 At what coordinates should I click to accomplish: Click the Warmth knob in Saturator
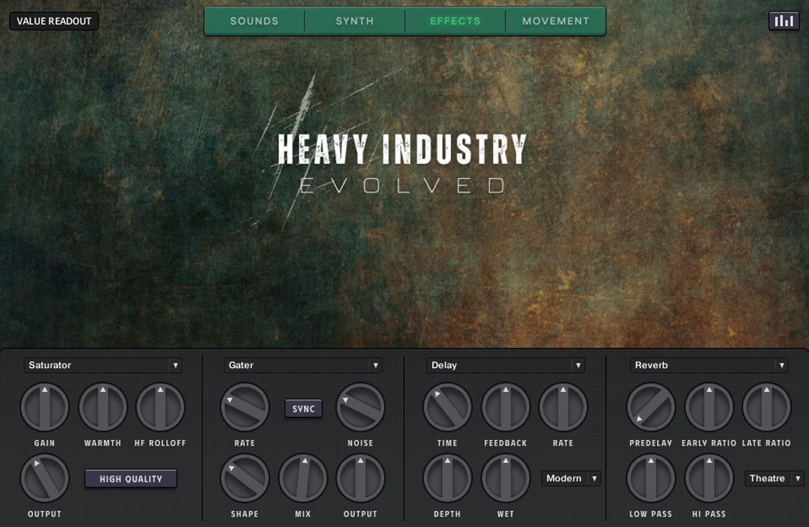pos(102,406)
